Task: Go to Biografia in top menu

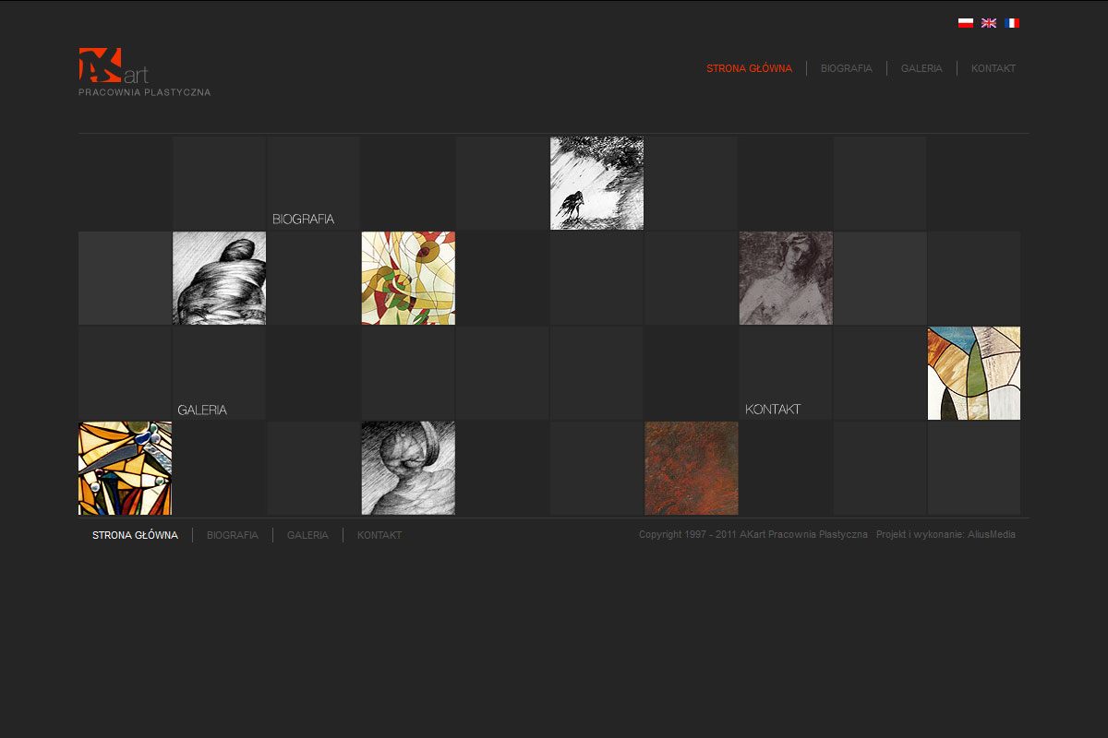Action: [x=846, y=68]
